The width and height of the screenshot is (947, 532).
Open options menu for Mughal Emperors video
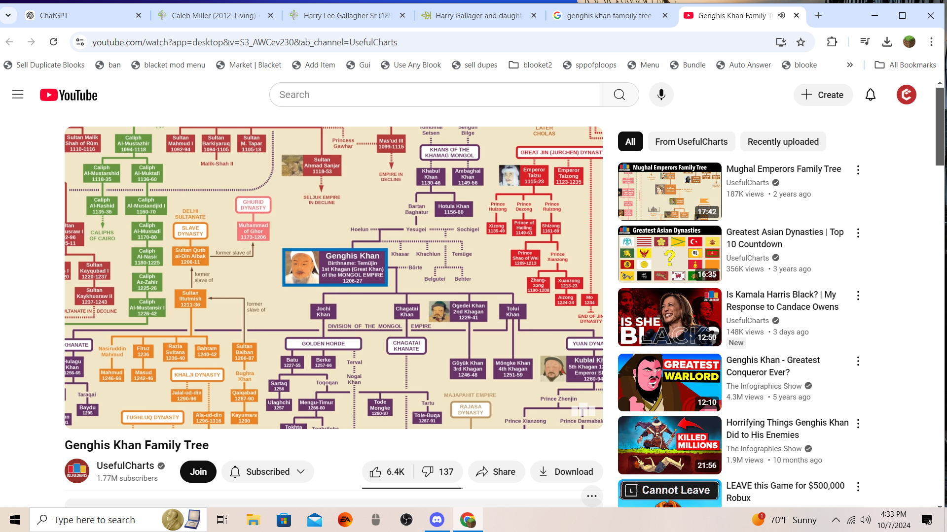pyautogui.click(x=858, y=170)
